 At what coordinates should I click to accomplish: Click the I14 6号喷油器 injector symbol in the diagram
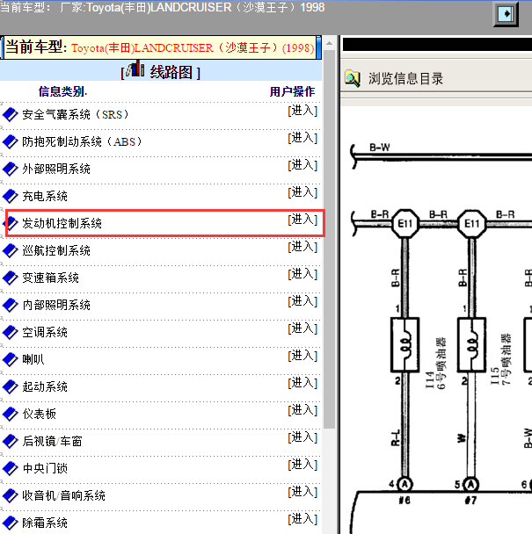pyautogui.click(x=404, y=344)
